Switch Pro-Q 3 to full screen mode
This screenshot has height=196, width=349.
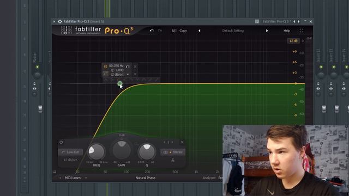click(302, 30)
